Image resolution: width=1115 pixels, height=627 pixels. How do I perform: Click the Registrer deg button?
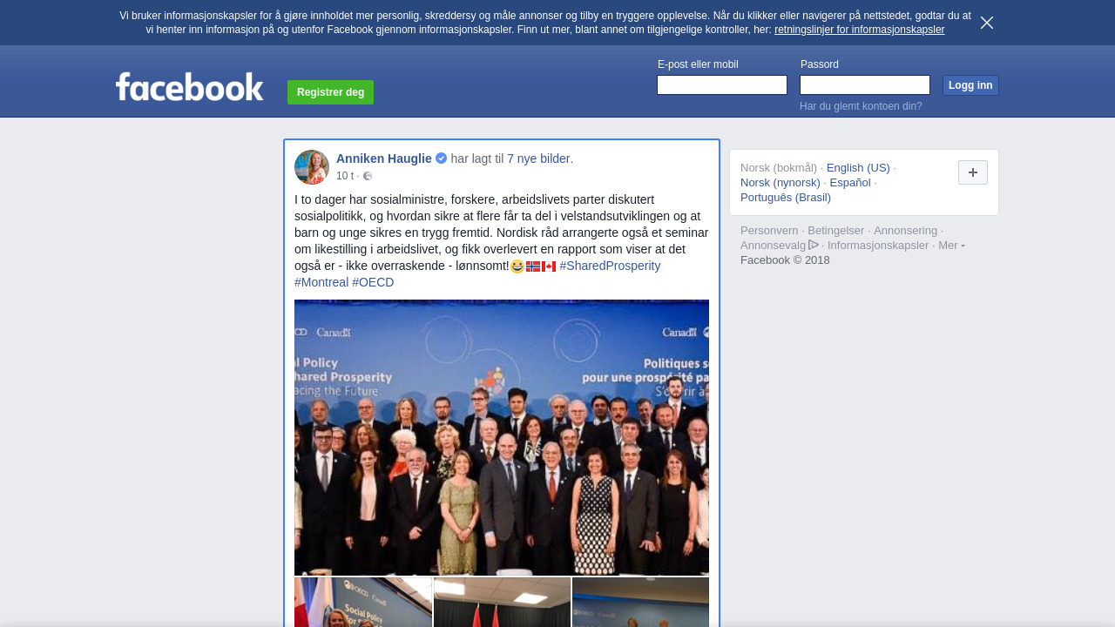tap(330, 92)
